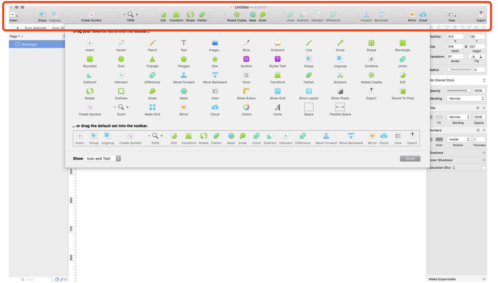This screenshot has height=283, width=498.
Task: Pick the Round To Pixel item
Action: [x=403, y=94]
